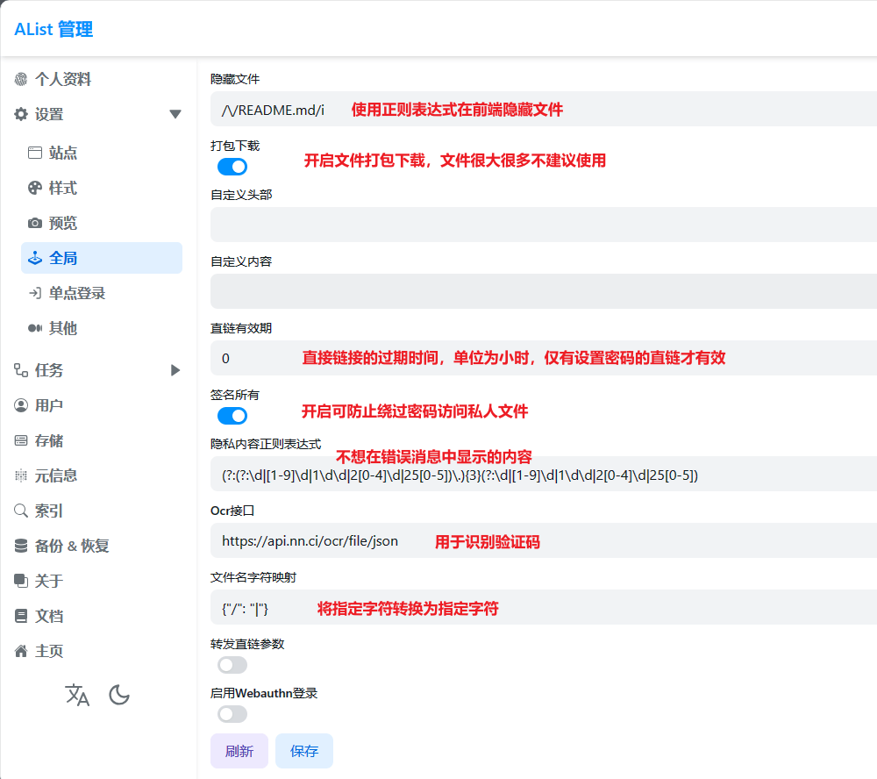Disable the 打包下载 toggle
877x779 pixels.
(232, 167)
